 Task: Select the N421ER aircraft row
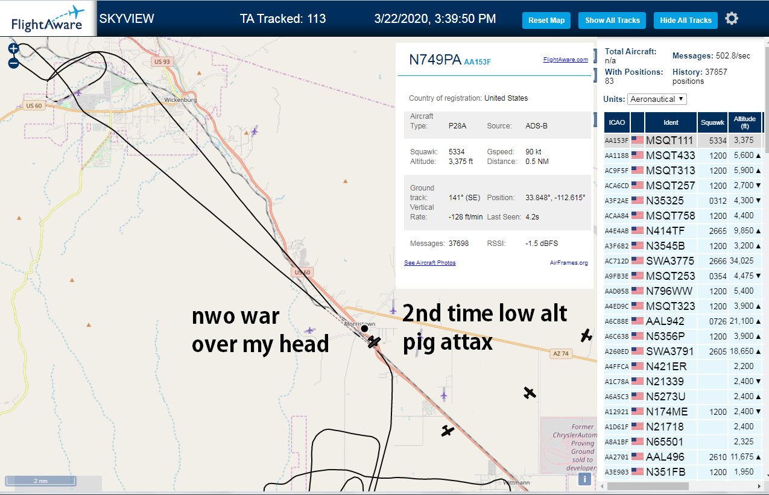click(683, 367)
